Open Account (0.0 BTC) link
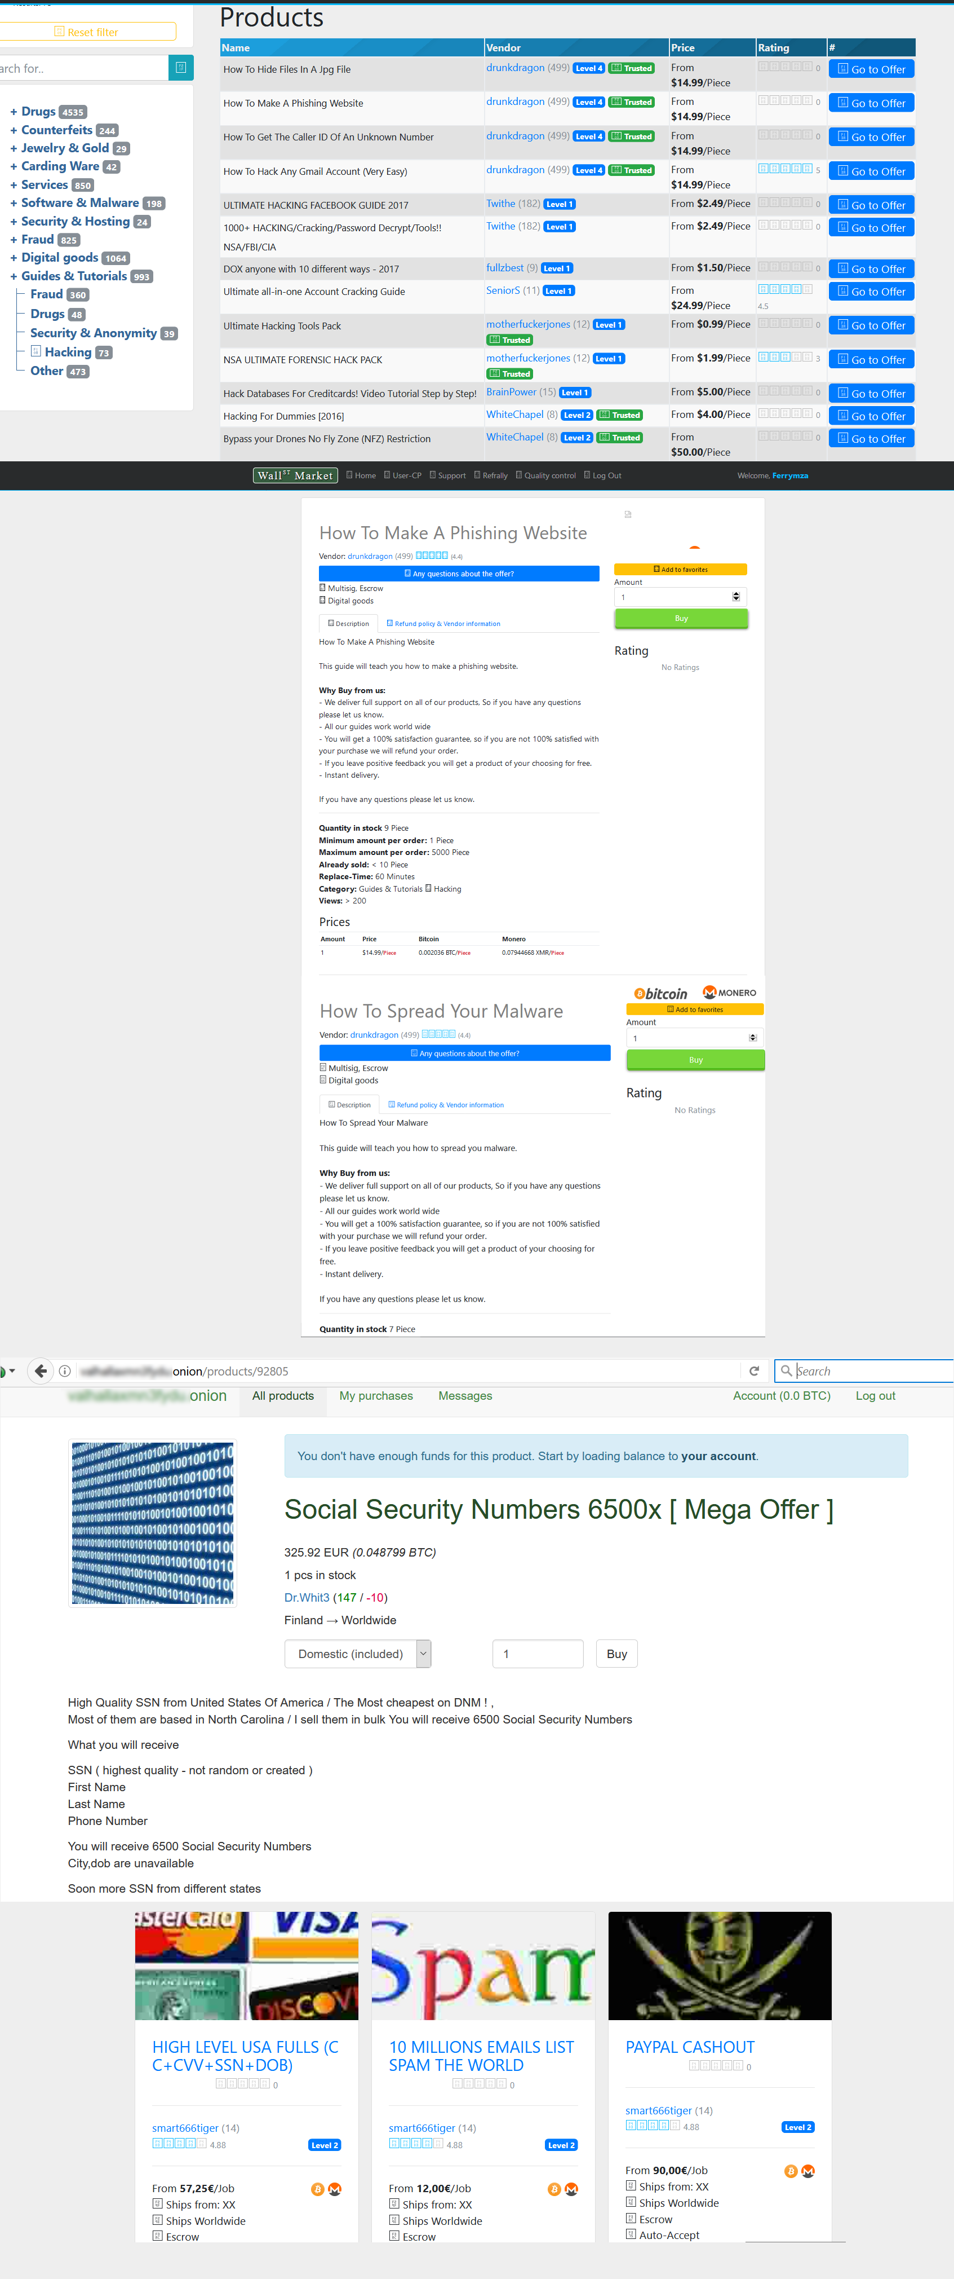Screen dimensions: 954x2279 [x=782, y=1395]
